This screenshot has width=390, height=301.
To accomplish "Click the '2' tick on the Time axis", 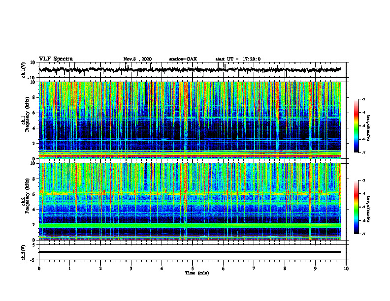I will [100, 269].
